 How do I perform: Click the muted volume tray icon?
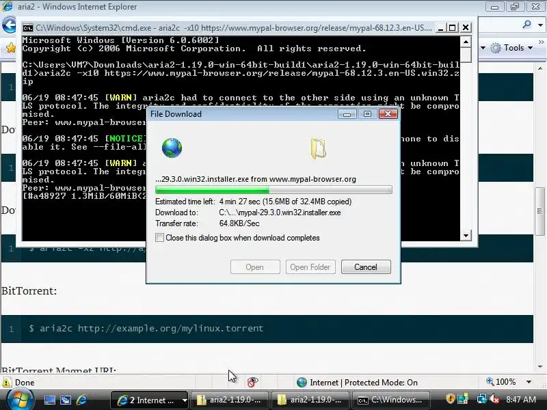[x=494, y=399]
